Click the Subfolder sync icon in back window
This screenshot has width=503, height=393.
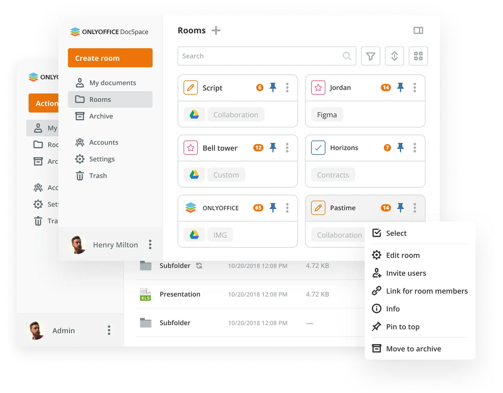click(199, 266)
